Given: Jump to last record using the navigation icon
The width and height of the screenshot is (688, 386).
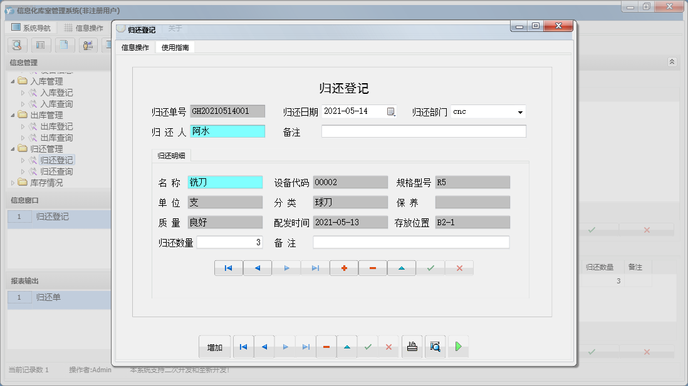Looking at the screenshot, I should [x=315, y=268].
